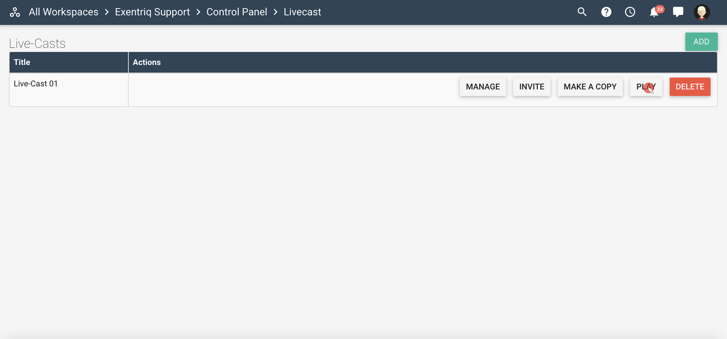The height and width of the screenshot is (339, 727).
Task: Open Control Panel breadcrumb
Action: (x=237, y=12)
